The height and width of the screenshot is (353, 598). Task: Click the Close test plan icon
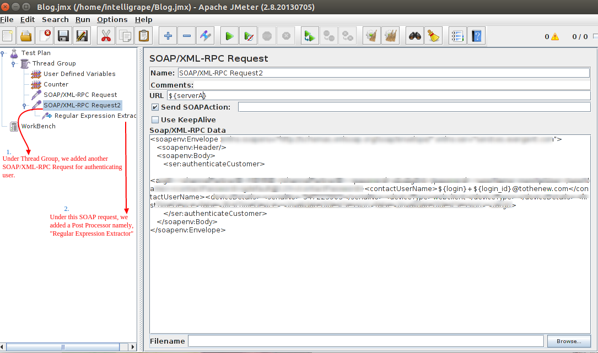[45, 36]
